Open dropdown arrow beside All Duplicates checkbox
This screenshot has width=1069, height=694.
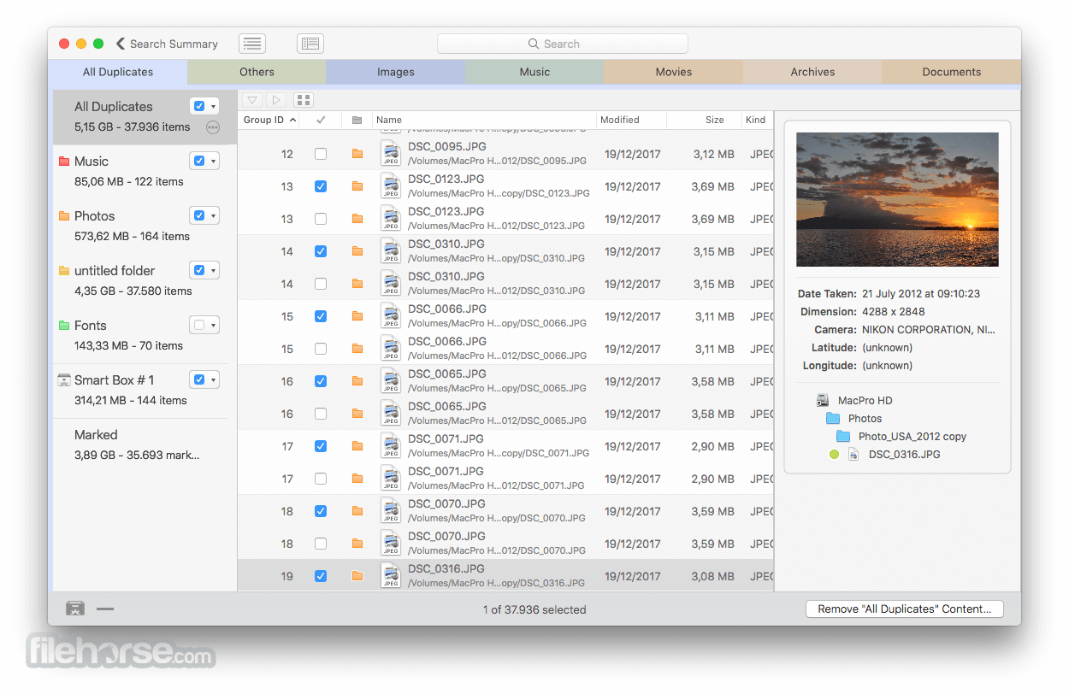[x=213, y=106]
